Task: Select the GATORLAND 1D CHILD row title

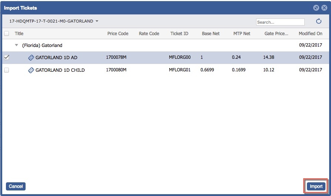Action: click(60, 70)
